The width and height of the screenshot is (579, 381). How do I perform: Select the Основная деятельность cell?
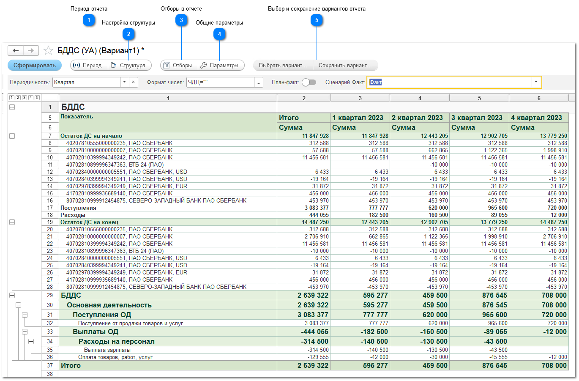click(x=168, y=305)
